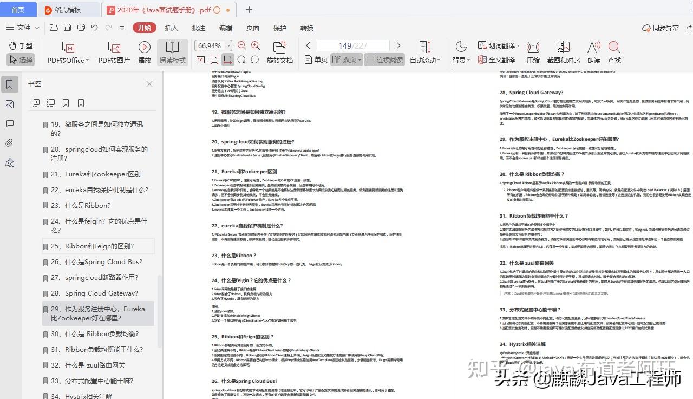Rotate page clockwise

tap(241, 60)
